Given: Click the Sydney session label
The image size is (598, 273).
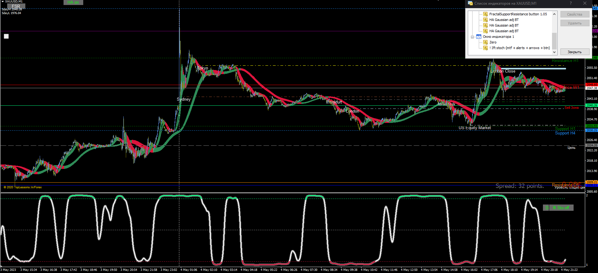Looking at the screenshot, I should 184,99.
